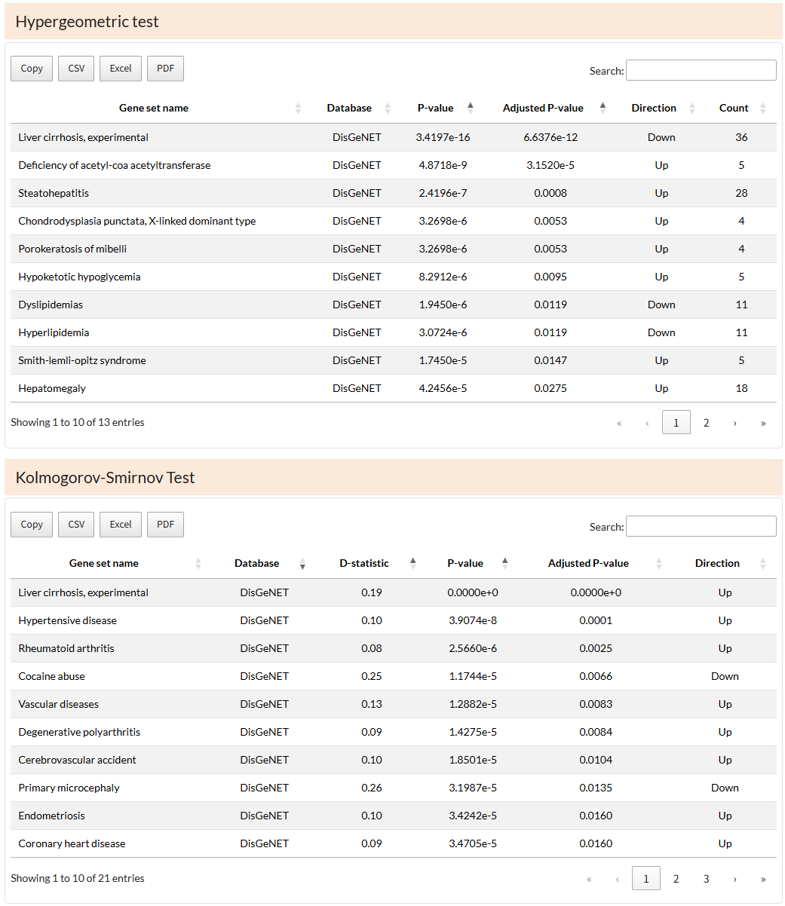Click 'Showing 1 to 10 of 21 entries'
The height and width of the screenshot is (906, 785).
78,878
